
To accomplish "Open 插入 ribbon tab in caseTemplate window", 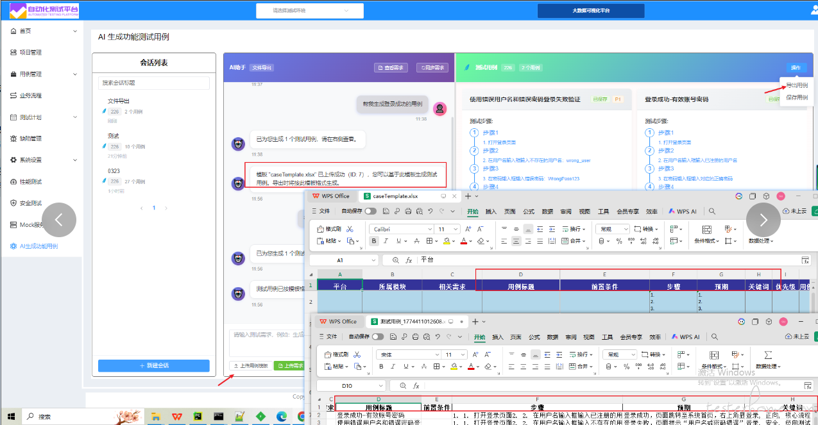I will [x=491, y=211].
